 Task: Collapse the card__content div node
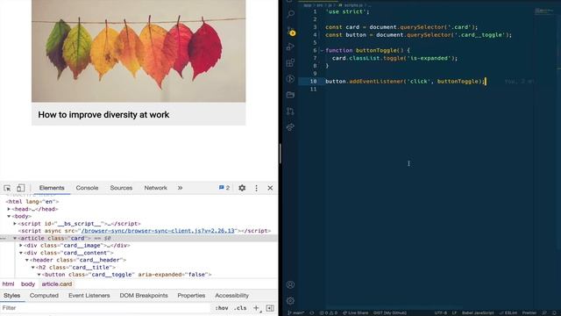pos(21,253)
